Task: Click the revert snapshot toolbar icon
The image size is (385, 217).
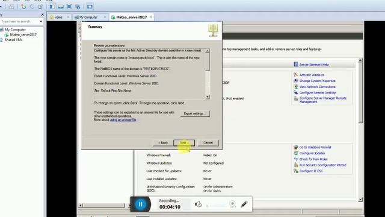Action: [32, 7]
